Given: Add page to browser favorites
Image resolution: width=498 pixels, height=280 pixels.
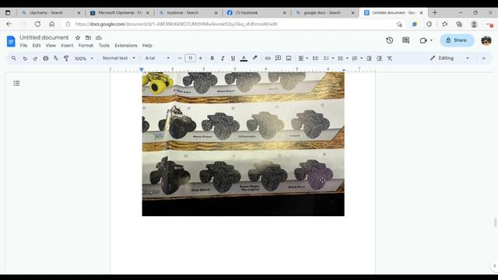Looking at the screenshot, I should pyautogui.click(x=399, y=24).
